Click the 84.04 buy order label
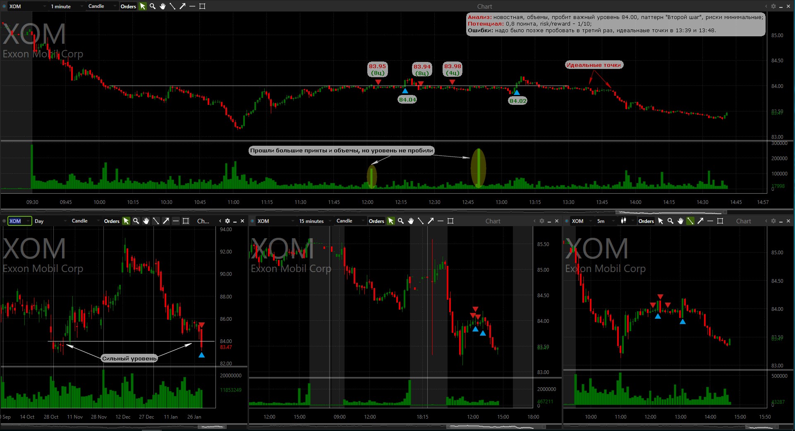The image size is (795, 431). [x=407, y=99]
